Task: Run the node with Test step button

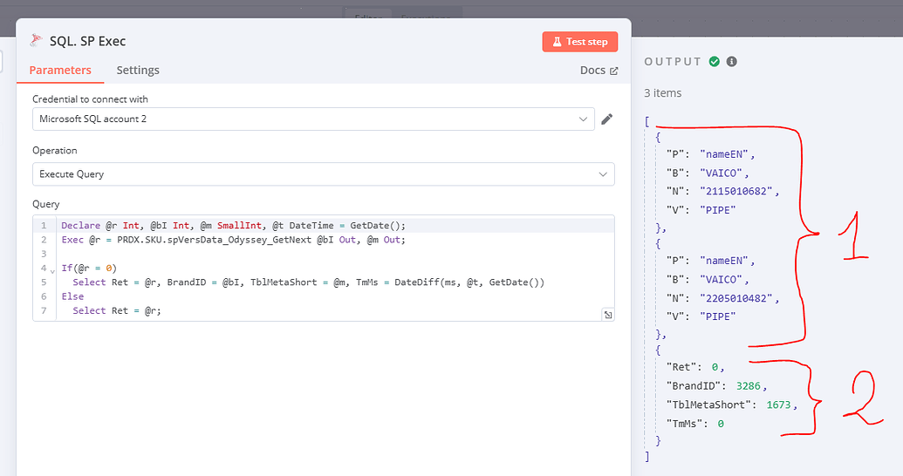Action: coord(579,42)
